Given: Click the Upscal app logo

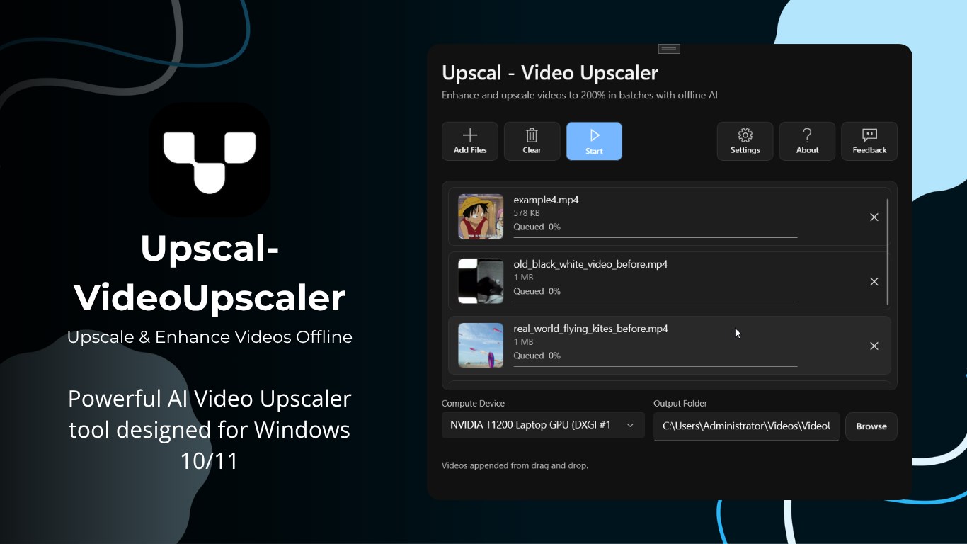Looking at the screenshot, I should coord(210,160).
